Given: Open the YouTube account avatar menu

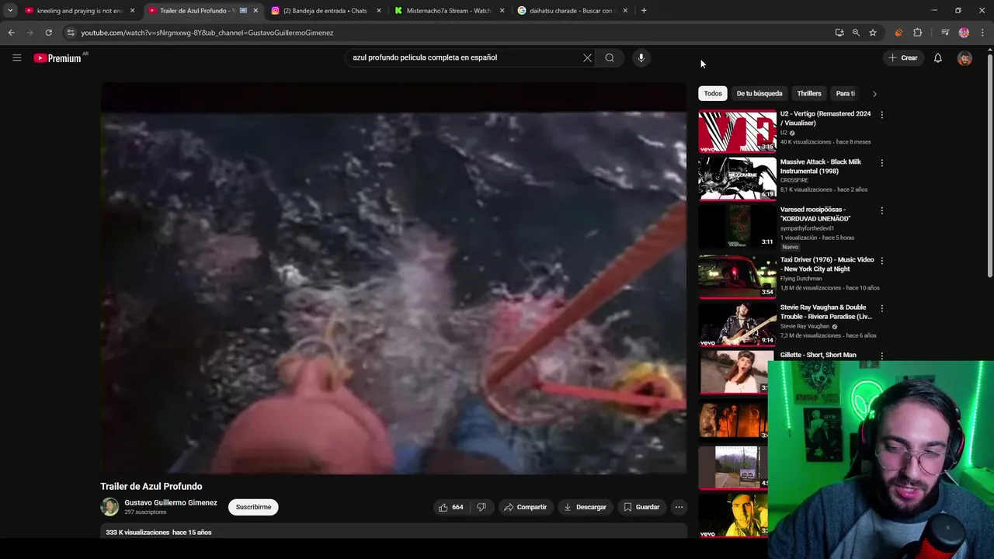Looking at the screenshot, I should (x=964, y=58).
